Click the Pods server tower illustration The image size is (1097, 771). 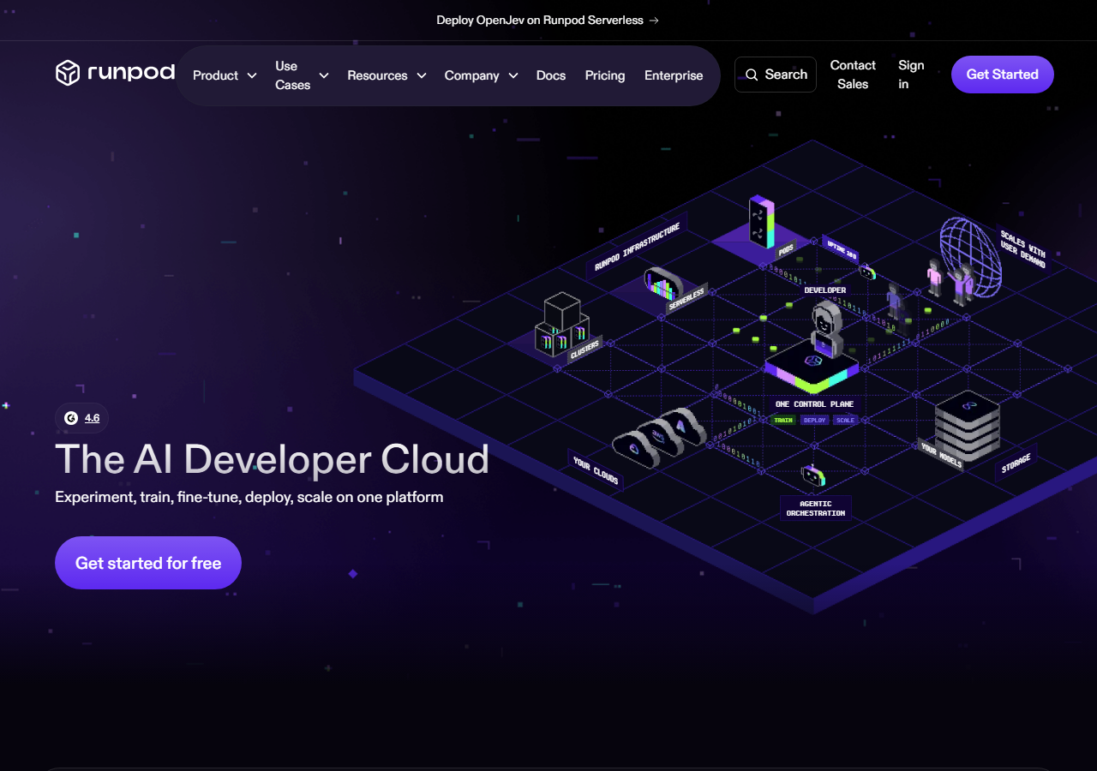tap(761, 222)
